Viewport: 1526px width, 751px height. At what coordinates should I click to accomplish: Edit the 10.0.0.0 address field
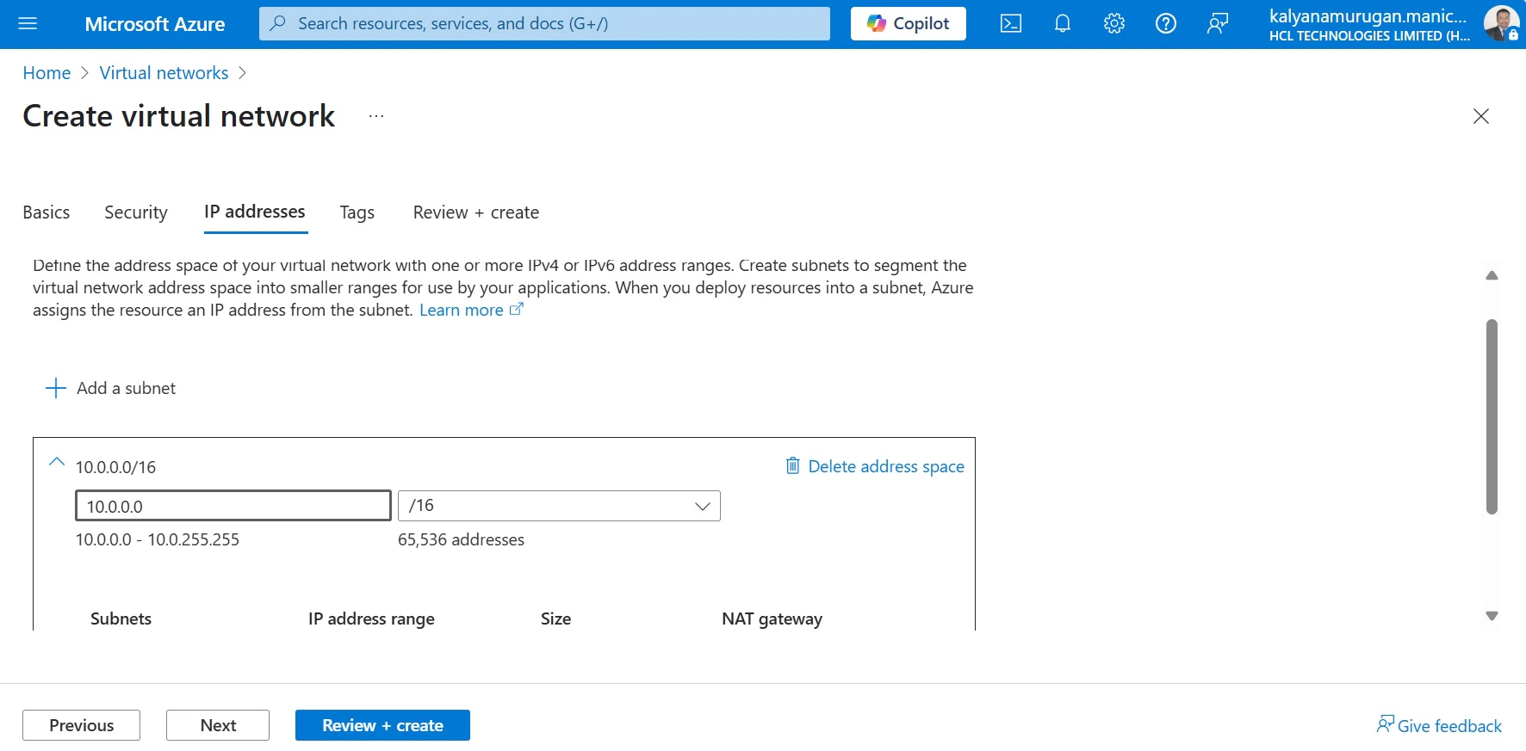233,506
